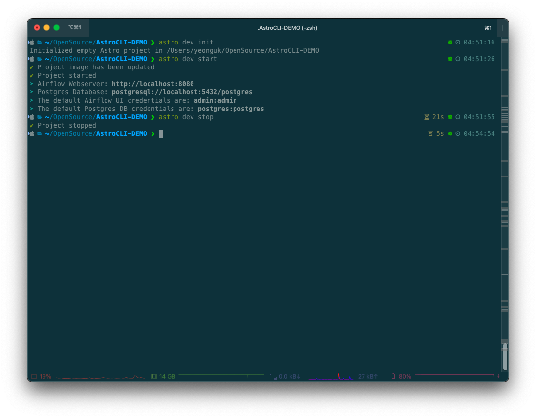This screenshot has height=418, width=536.
Task: Click the timestamp 04:51:26
Action: tap(479, 59)
